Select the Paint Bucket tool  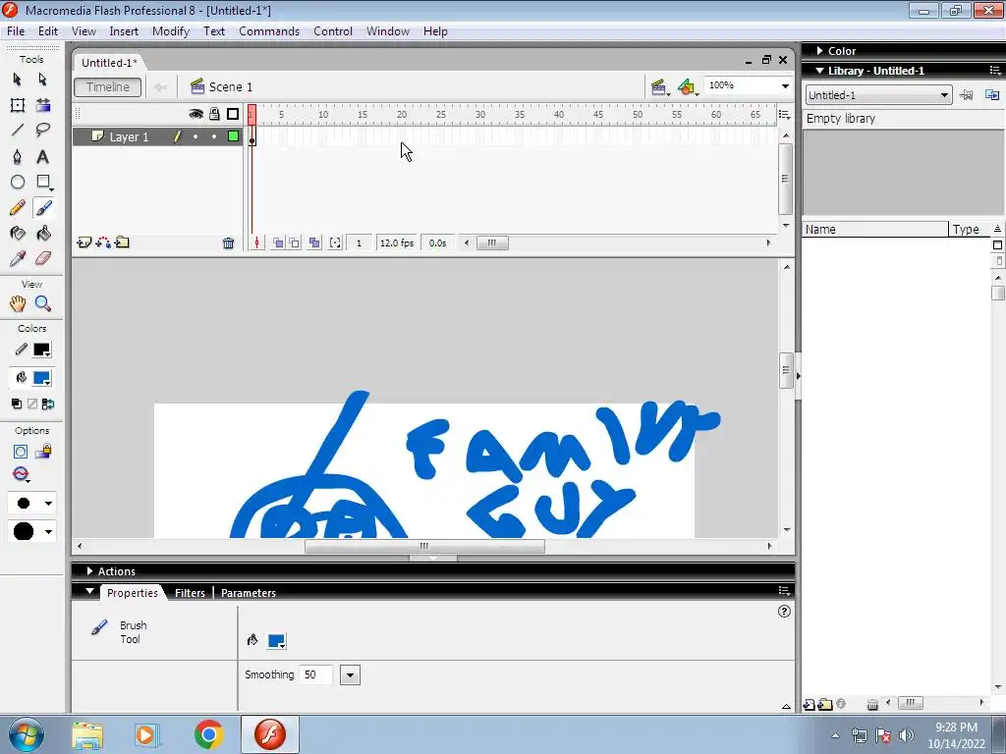pos(43,234)
